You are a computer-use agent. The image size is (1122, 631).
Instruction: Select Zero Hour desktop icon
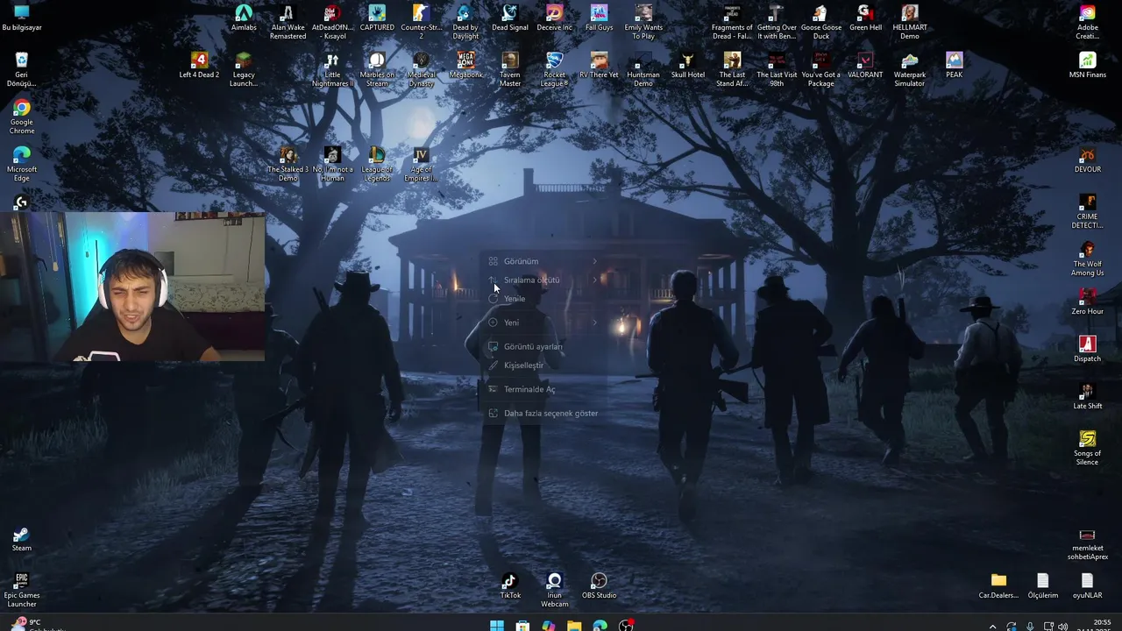(1087, 301)
